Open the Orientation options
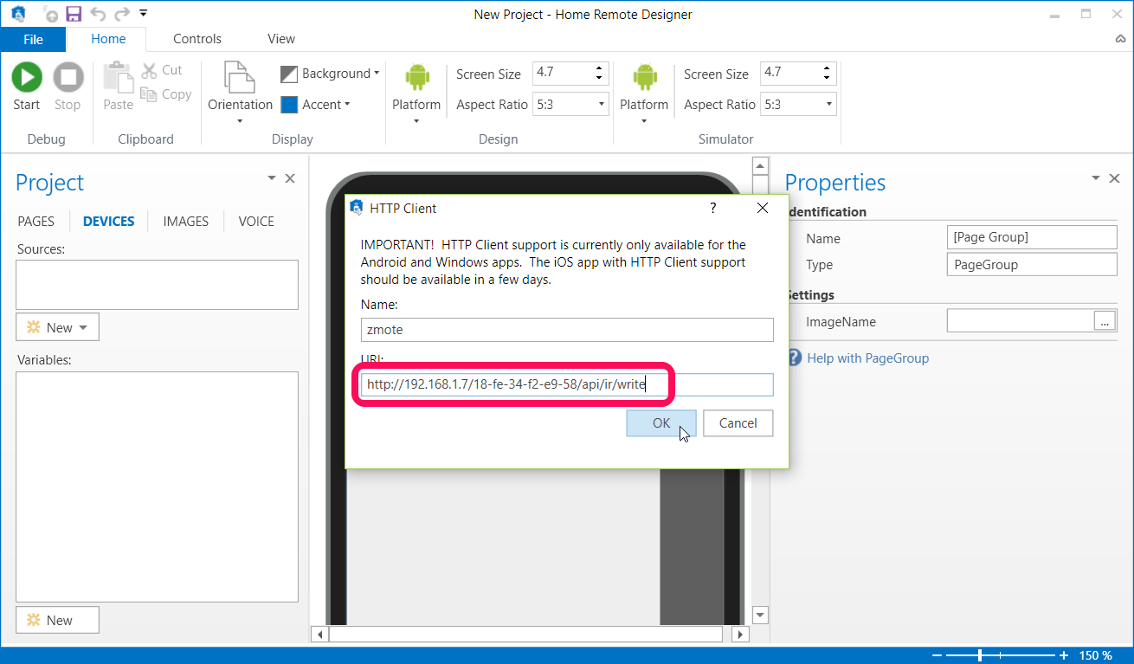The image size is (1134, 664). point(241,92)
